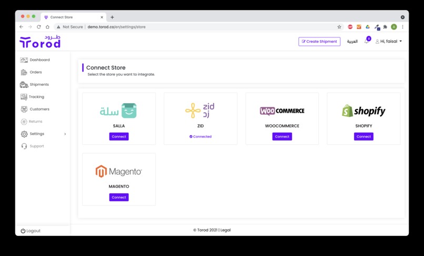Expand the Settings submenu chevron
The height and width of the screenshot is (256, 424).
(x=65, y=134)
